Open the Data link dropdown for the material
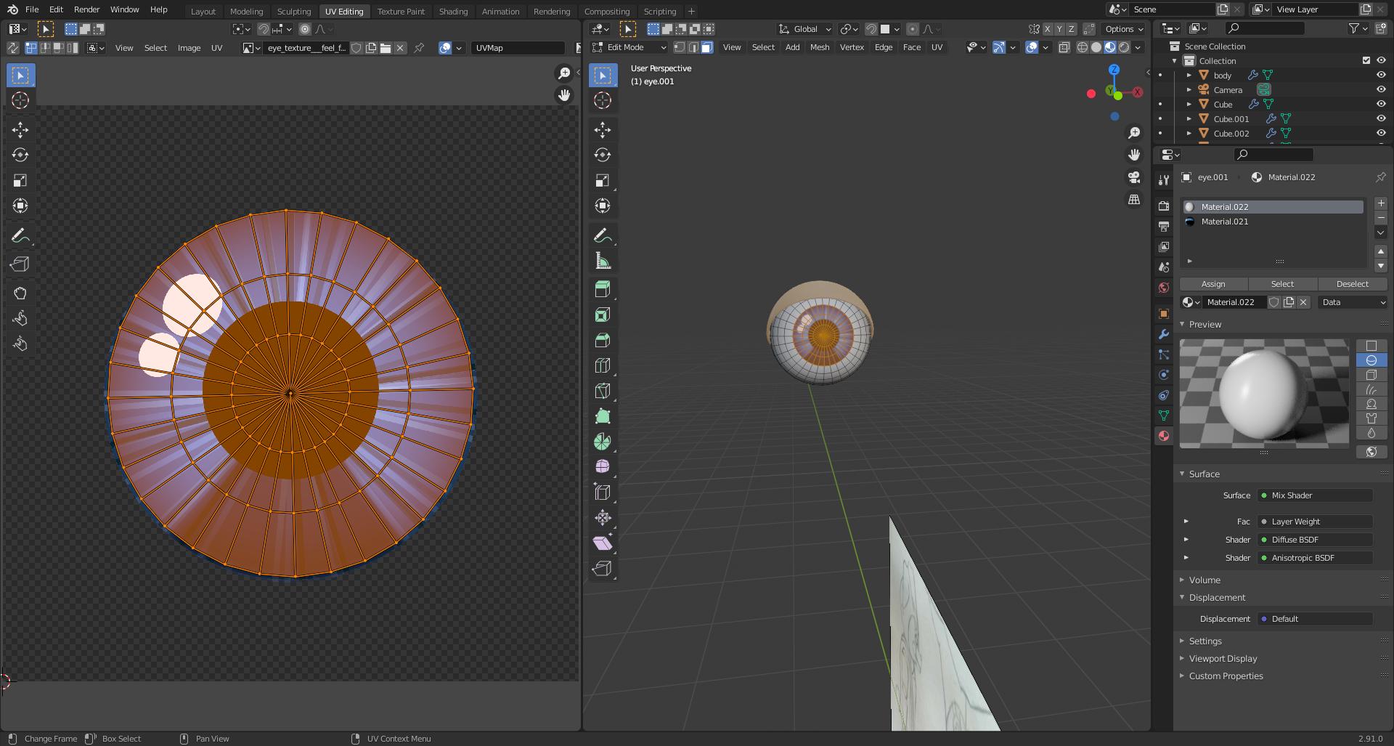 [x=1353, y=302]
